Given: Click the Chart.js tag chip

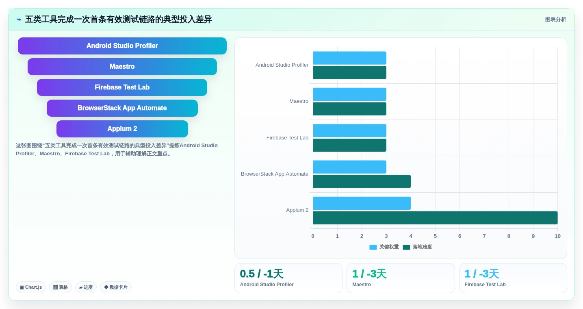Looking at the screenshot, I should coord(31,287).
